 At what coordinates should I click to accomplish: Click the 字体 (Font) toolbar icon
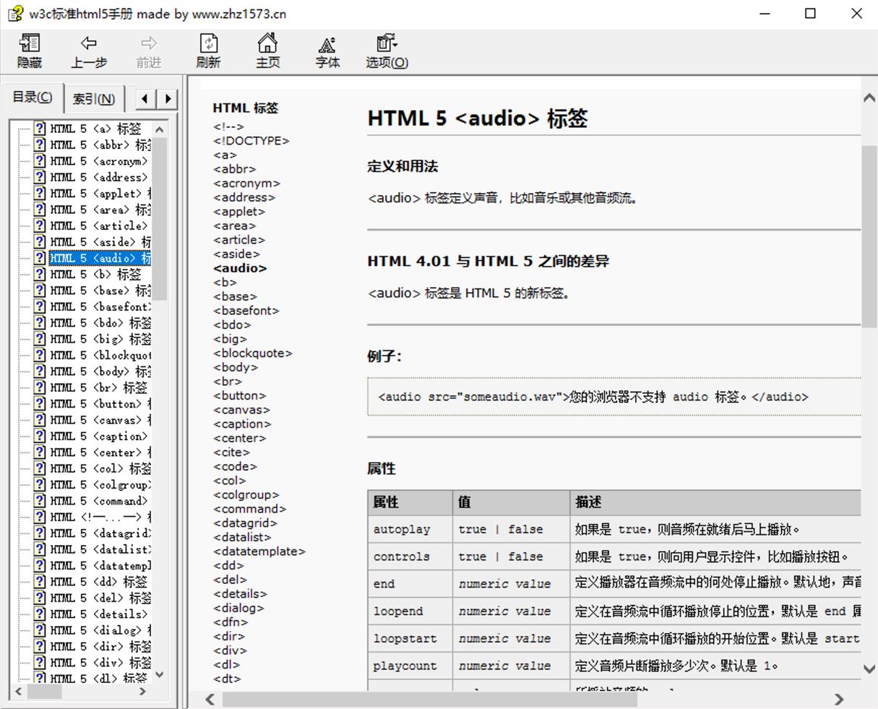[327, 51]
